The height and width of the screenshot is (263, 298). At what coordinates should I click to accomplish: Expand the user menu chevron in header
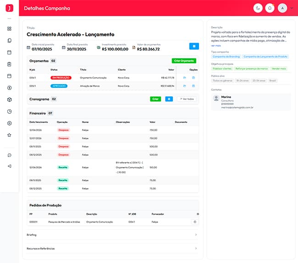pos(292,8)
